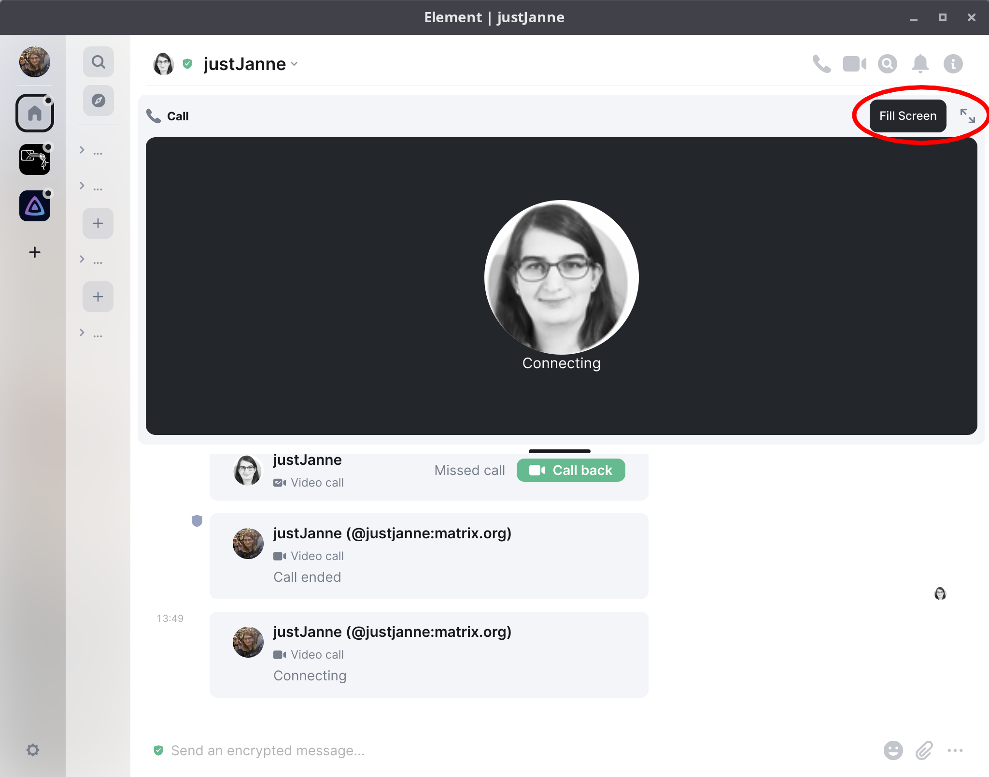The height and width of the screenshot is (777, 989).
Task: Open the justJanne room name dropdown
Action: [x=295, y=64]
